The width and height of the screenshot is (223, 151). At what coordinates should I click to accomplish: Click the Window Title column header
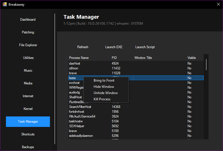[143, 58]
